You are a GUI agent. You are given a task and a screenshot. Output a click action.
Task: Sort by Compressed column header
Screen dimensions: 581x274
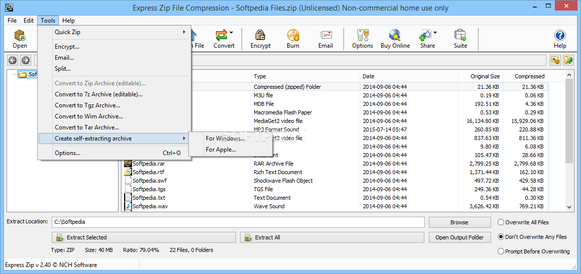(525, 76)
